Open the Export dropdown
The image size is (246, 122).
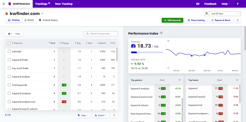click(101, 115)
